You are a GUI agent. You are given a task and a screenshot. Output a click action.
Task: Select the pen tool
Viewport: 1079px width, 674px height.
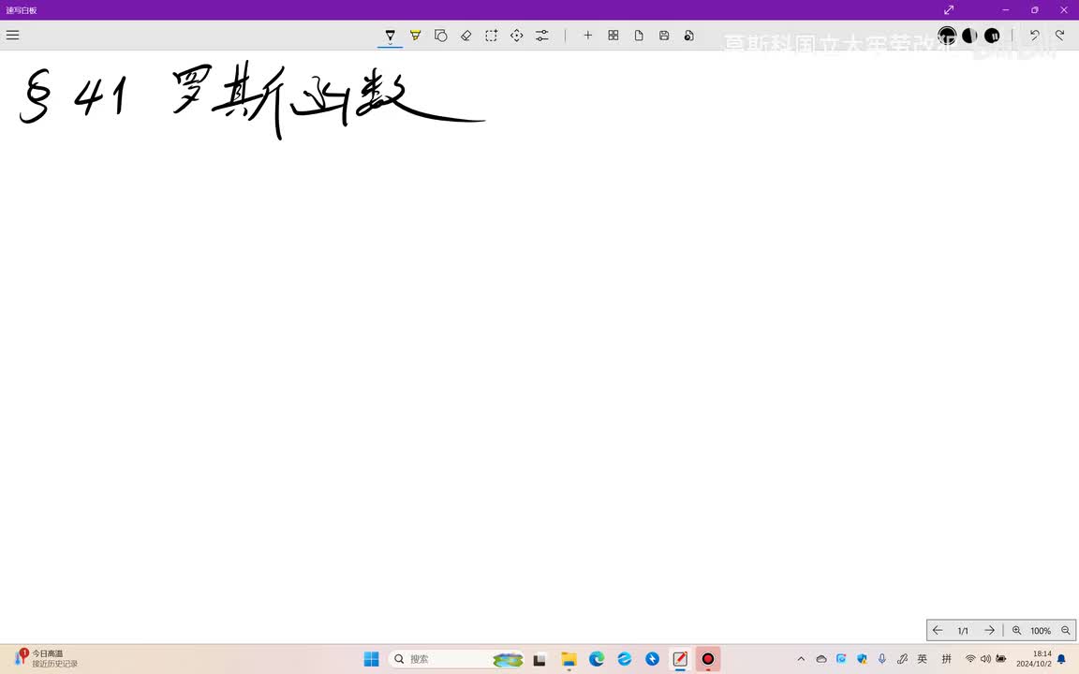point(391,35)
